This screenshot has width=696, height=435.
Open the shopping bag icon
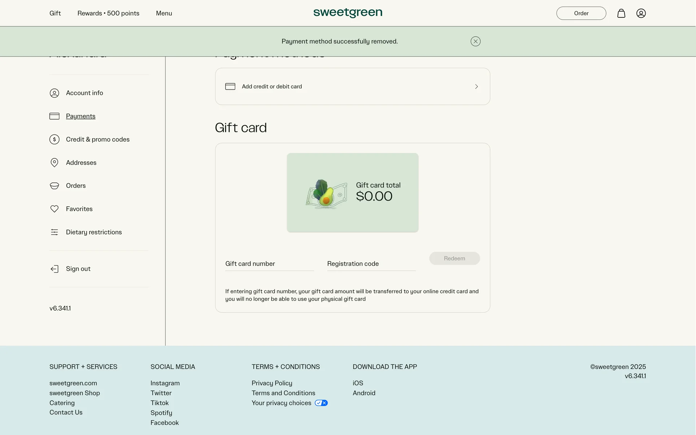click(621, 13)
